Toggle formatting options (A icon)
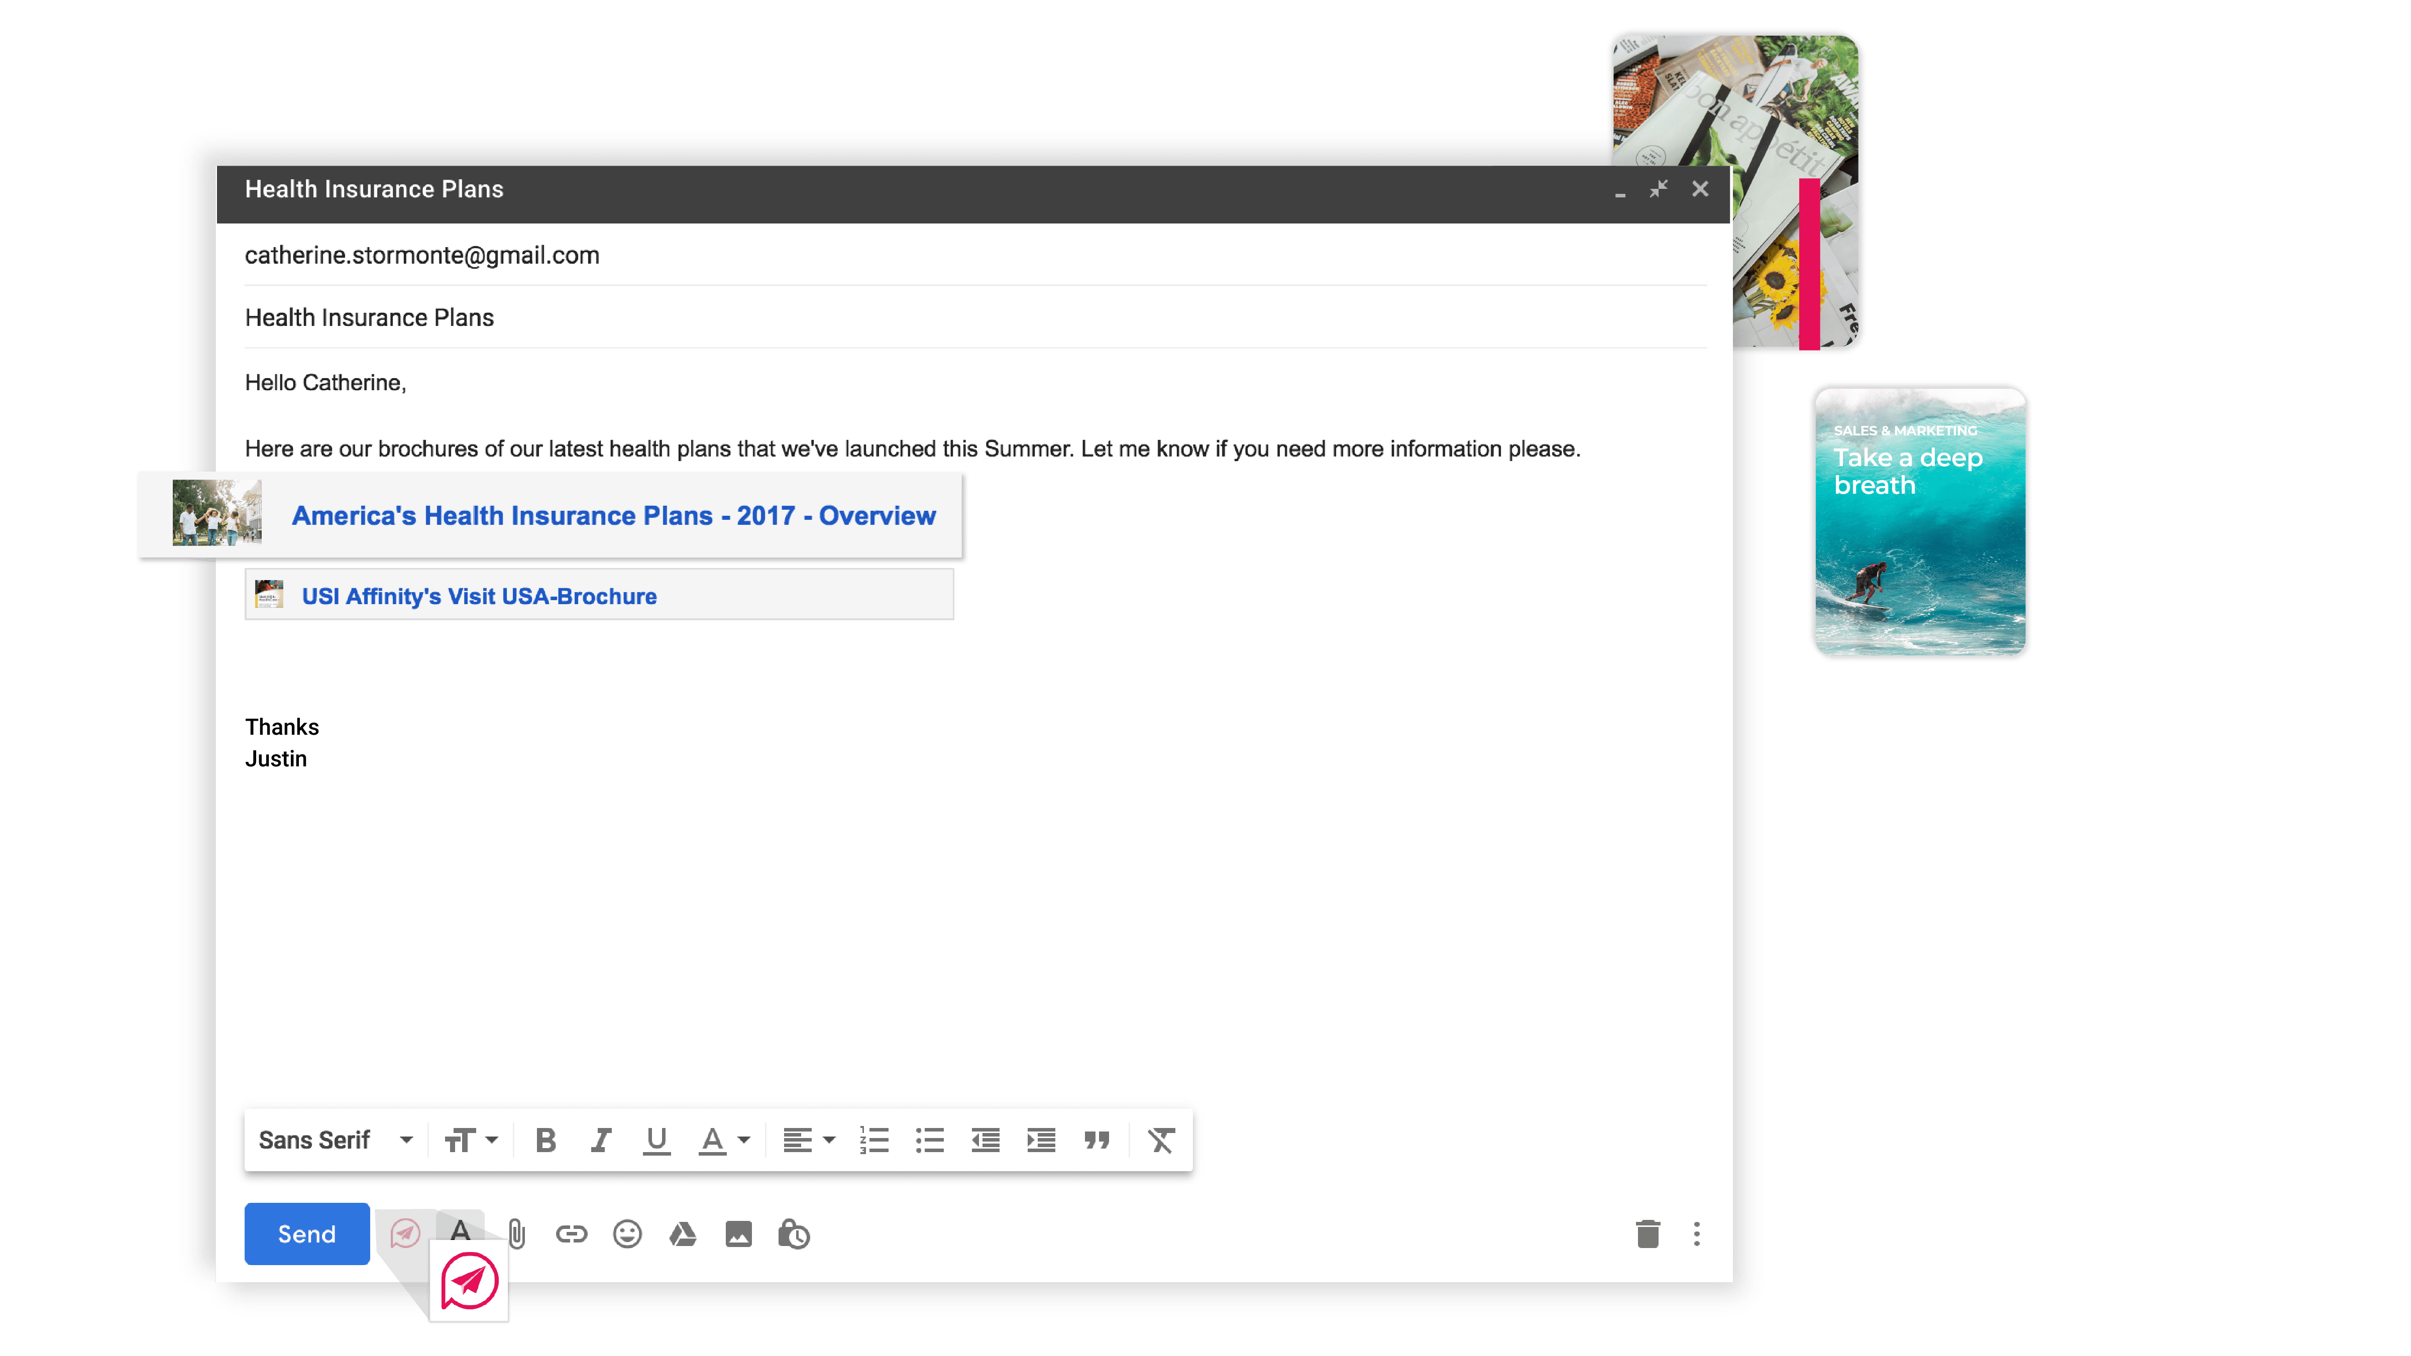Screen dimensions: 2411x1356 point(461,1229)
